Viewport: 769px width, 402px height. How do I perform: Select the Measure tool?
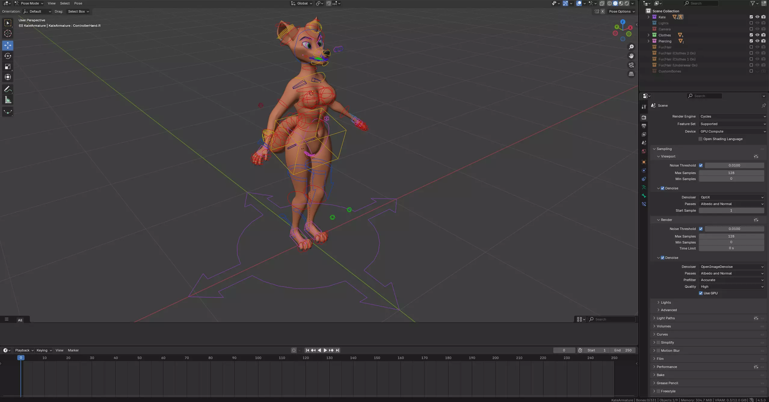click(8, 100)
